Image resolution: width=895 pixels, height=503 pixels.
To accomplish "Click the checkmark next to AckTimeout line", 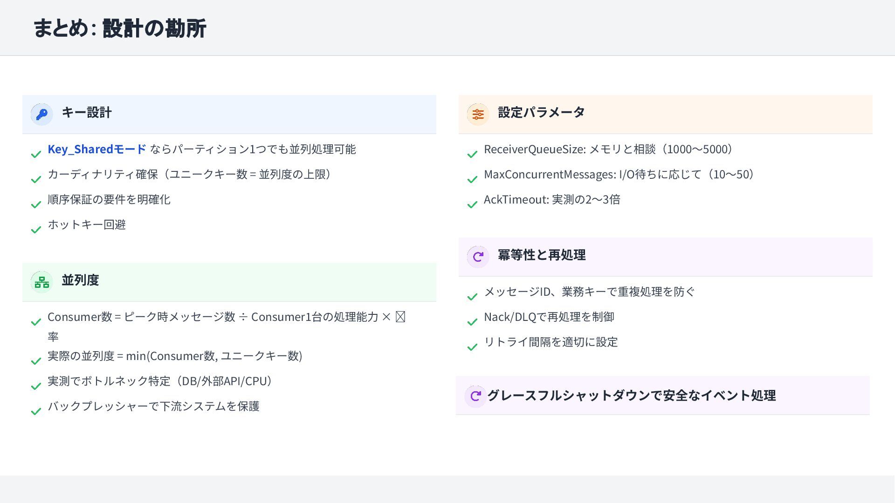I will click(x=472, y=204).
